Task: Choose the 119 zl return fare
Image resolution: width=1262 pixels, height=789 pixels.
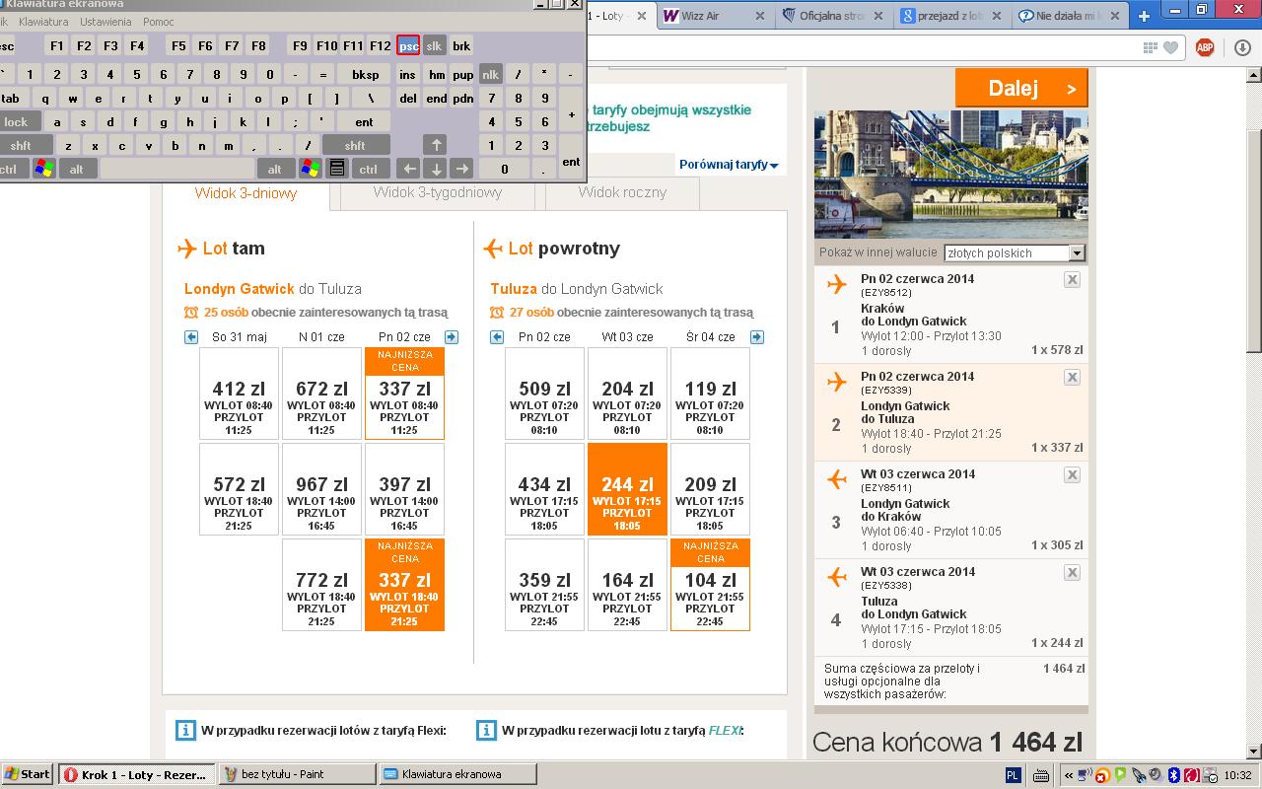Action: (x=710, y=394)
